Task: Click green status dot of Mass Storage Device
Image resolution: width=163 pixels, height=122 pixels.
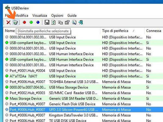Action: [x=7, y=98]
